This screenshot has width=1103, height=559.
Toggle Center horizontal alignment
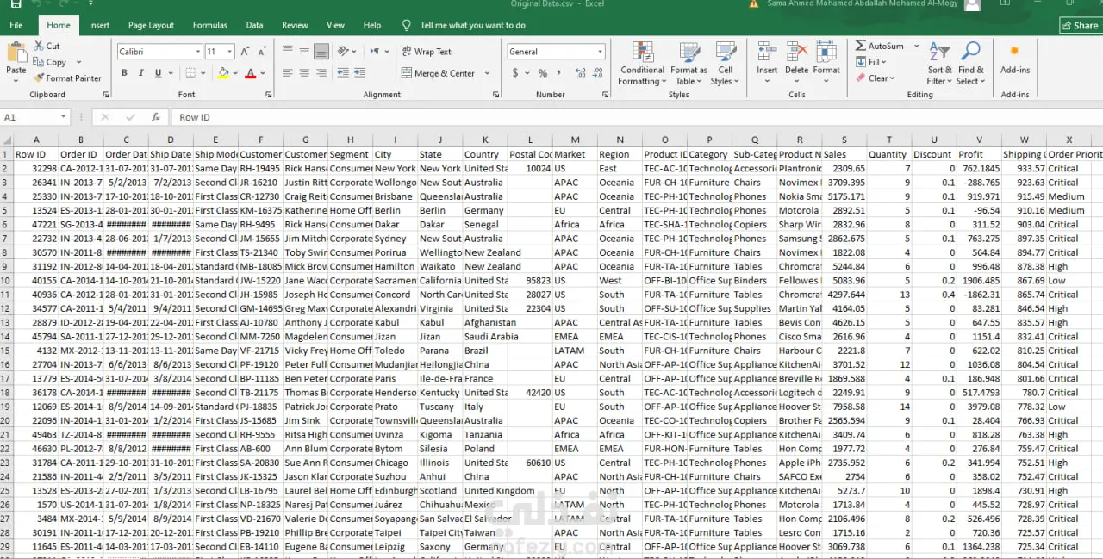(x=304, y=73)
